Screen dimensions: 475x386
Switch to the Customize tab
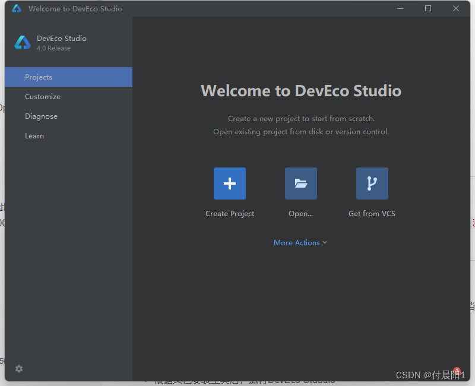tap(68, 97)
